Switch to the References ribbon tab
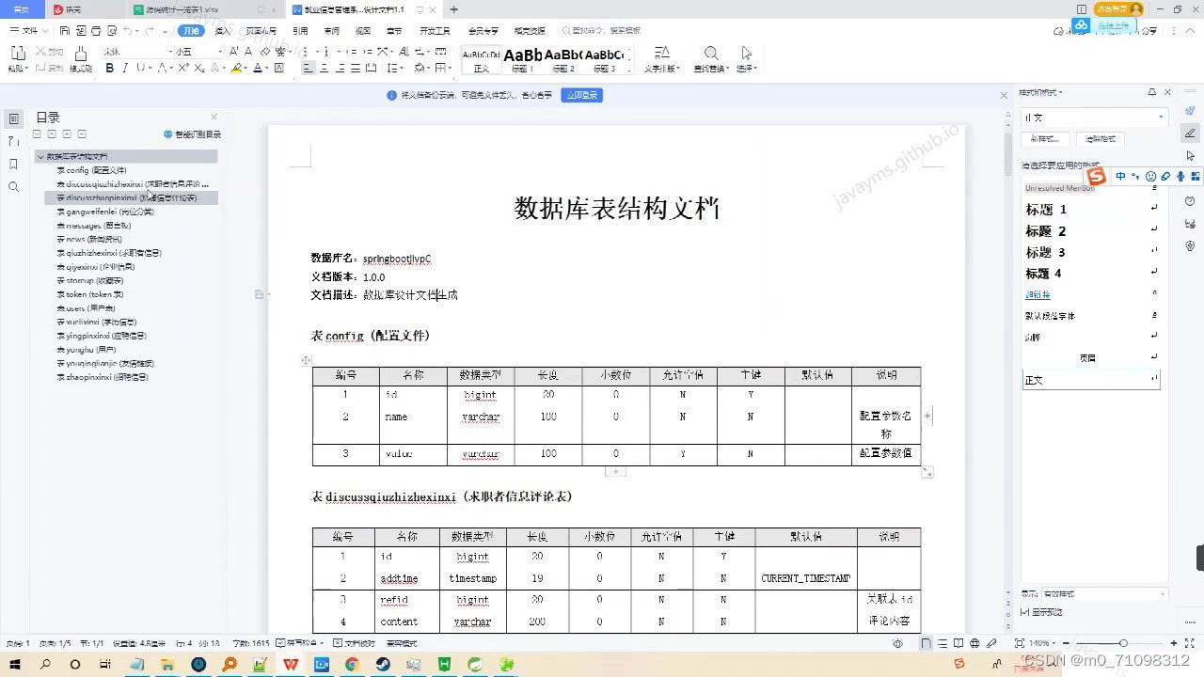This screenshot has width=1204, height=677. [x=300, y=31]
